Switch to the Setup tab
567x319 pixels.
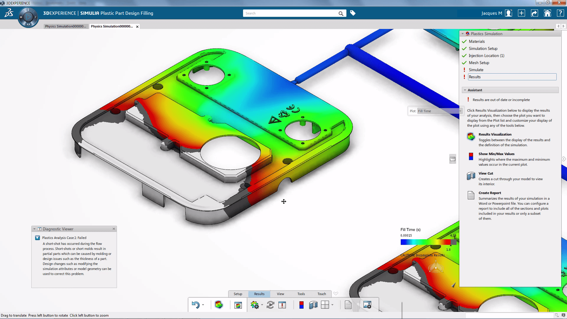[x=238, y=293]
